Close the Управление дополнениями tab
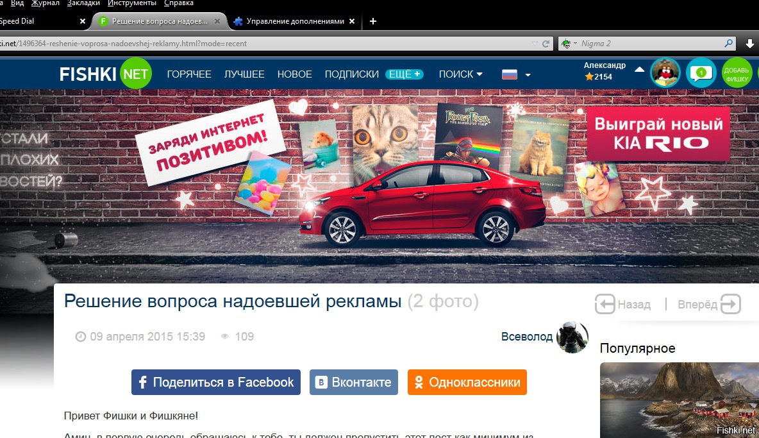The image size is (759, 438). click(x=352, y=21)
